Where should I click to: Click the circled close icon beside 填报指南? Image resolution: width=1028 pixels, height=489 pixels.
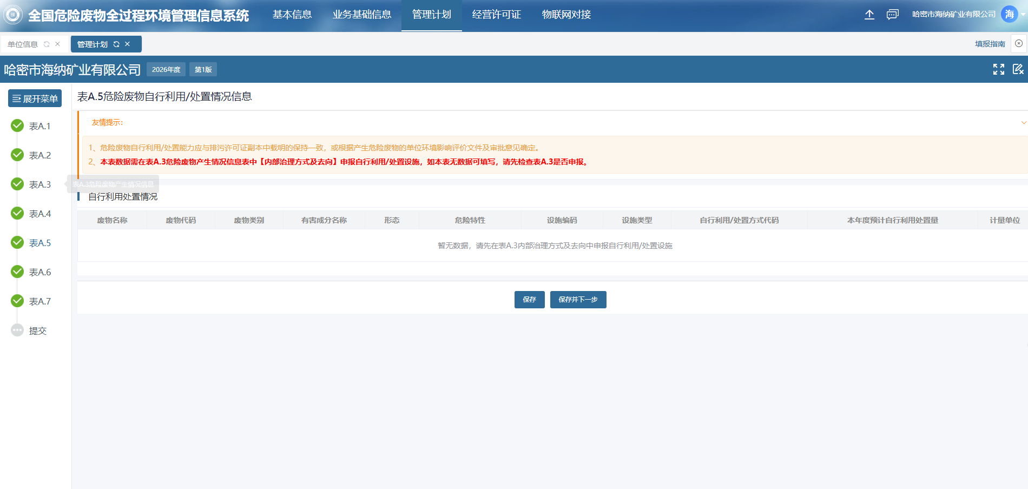[x=1019, y=44]
